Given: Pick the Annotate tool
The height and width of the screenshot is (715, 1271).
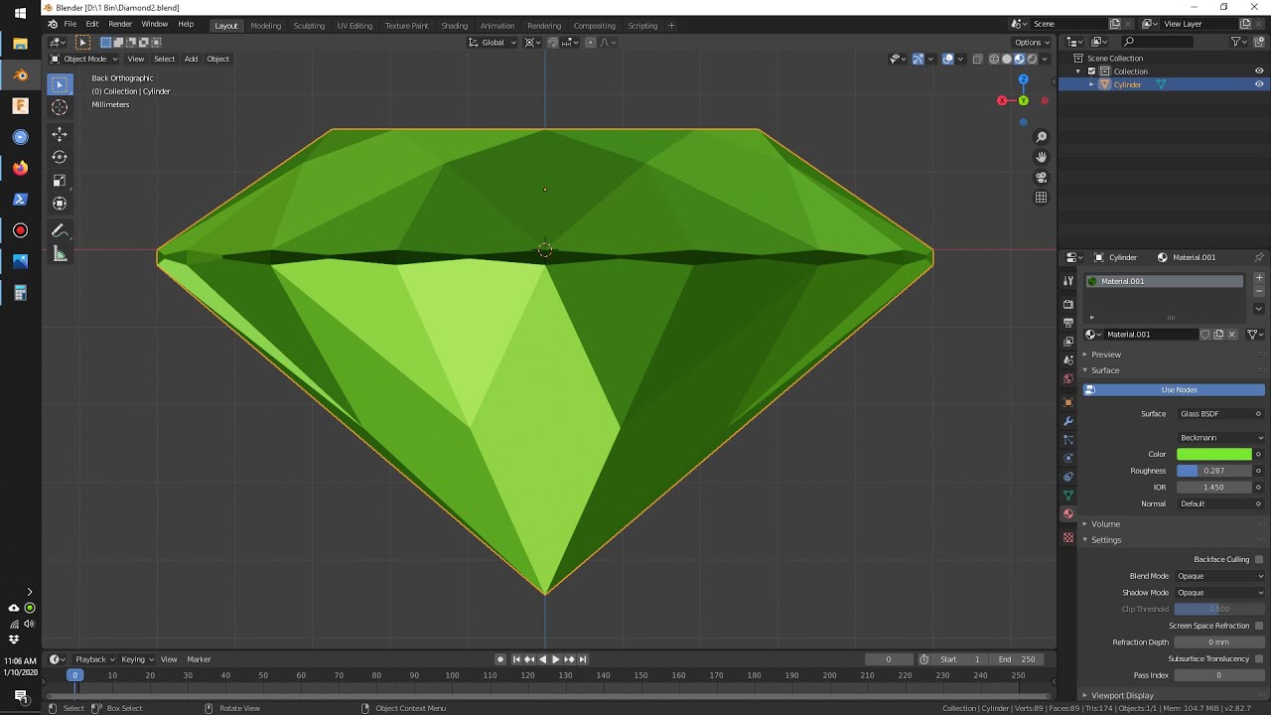Looking at the screenshot, I should (x=60, y=230).
